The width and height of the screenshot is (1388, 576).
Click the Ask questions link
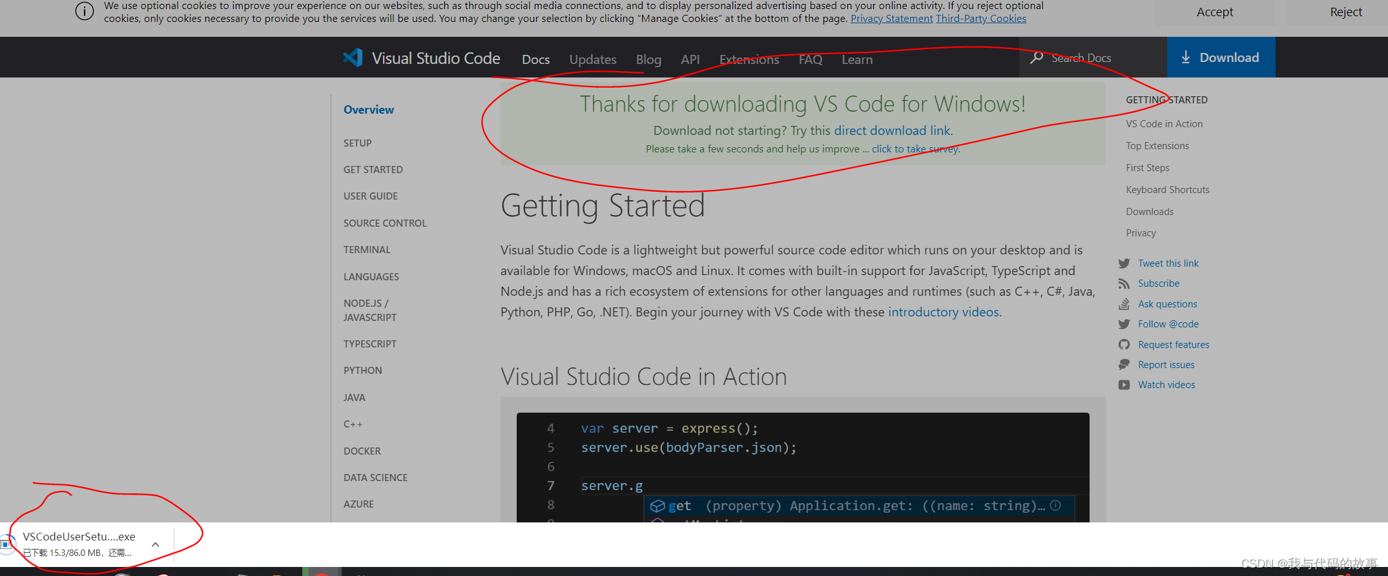[x=1168, y=303]
